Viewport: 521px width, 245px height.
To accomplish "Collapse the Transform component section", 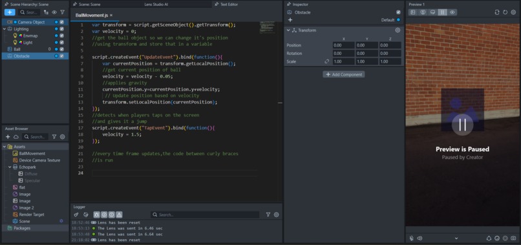I will tap(288, 30).
